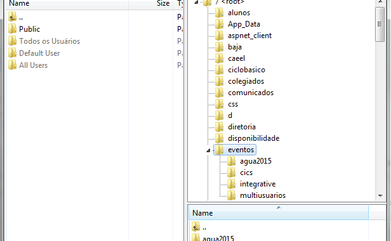Click the aspnet_client folder icon
The width and height of the screenshot is (391, 241).
pyautogui.click(x=219, y=36)
